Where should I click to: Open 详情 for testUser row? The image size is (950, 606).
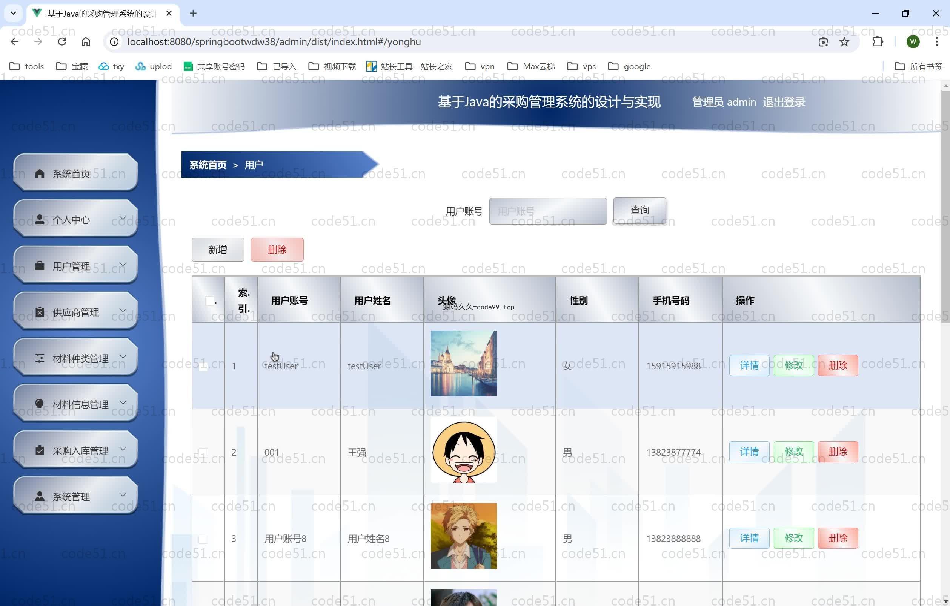click(x=749, y=366)
